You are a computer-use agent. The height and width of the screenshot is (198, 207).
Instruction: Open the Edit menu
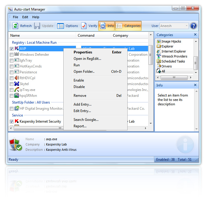(x=25, y=17)
